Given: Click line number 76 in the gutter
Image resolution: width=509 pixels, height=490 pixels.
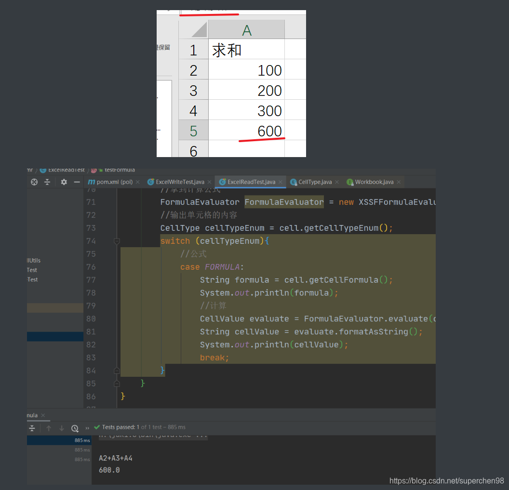Looking at the screenshot, I should pyautogui.click(x=91, y=267).
